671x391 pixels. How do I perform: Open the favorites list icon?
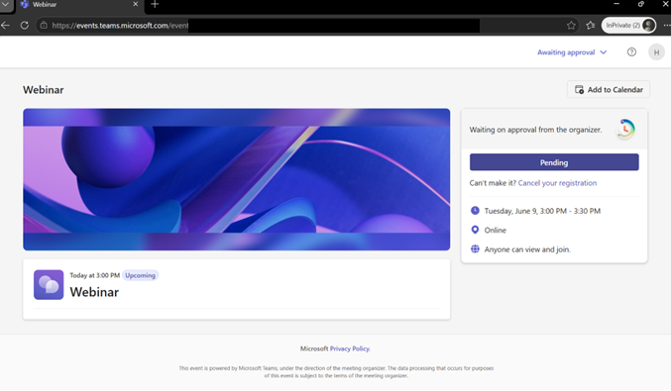(591, 25)
